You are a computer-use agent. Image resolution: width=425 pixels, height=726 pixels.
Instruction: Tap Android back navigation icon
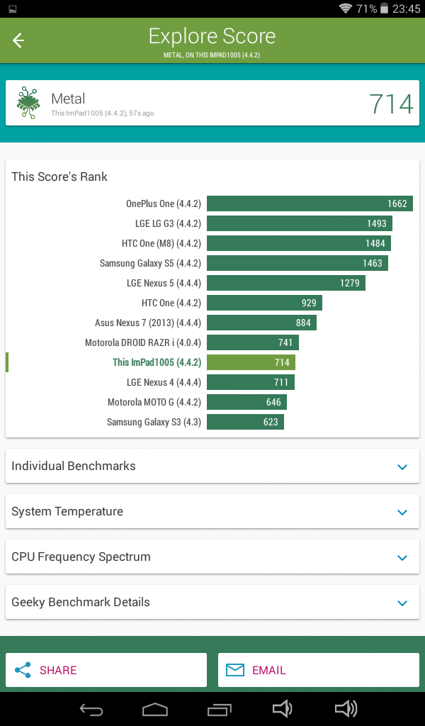click(x=91, y=709)
